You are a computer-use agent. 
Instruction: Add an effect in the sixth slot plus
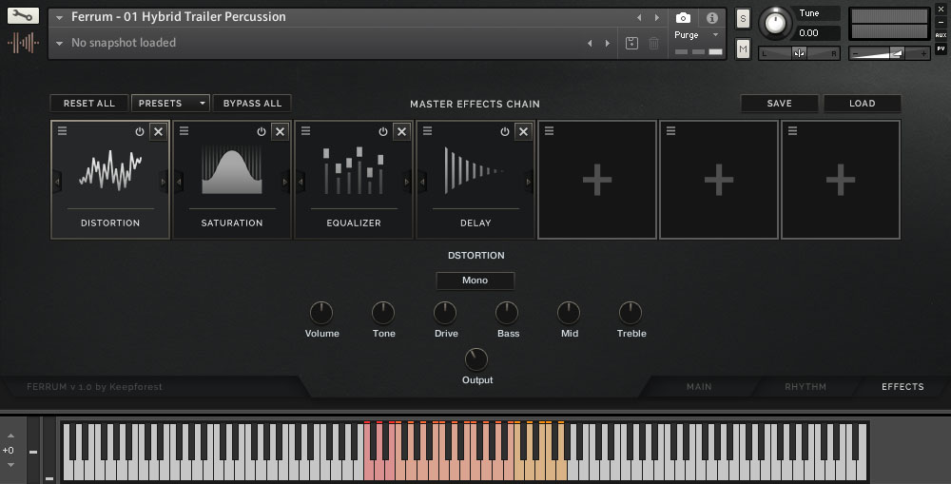pos(719,180)
